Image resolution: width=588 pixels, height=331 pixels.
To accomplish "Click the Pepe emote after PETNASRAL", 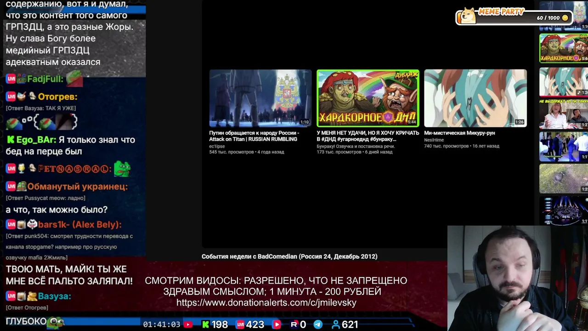I will (x=122, y=168).
